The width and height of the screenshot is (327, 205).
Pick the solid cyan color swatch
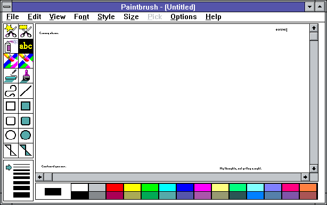[167, 187]
